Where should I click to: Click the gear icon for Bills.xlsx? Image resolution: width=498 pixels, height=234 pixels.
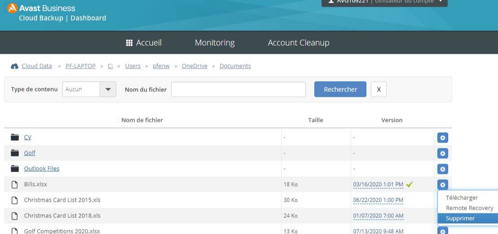442,184
